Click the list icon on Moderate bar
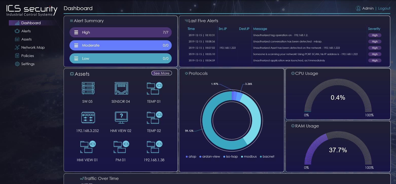This screenshot has width=396, height=184. pos(76,45)
